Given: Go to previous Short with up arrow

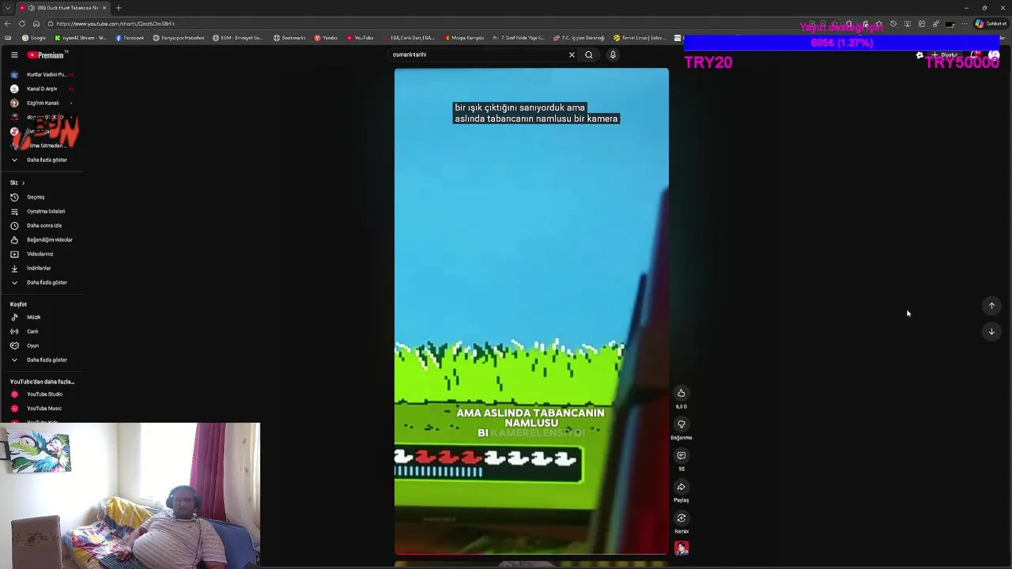Looking at the screenshot, I should click(x=991, y=306).
